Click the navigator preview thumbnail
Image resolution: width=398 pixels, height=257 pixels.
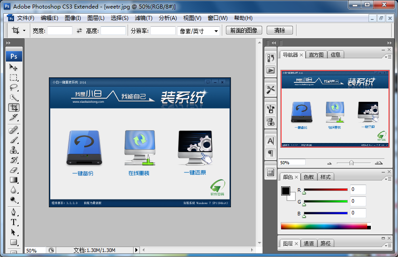[x=335, y=109]
